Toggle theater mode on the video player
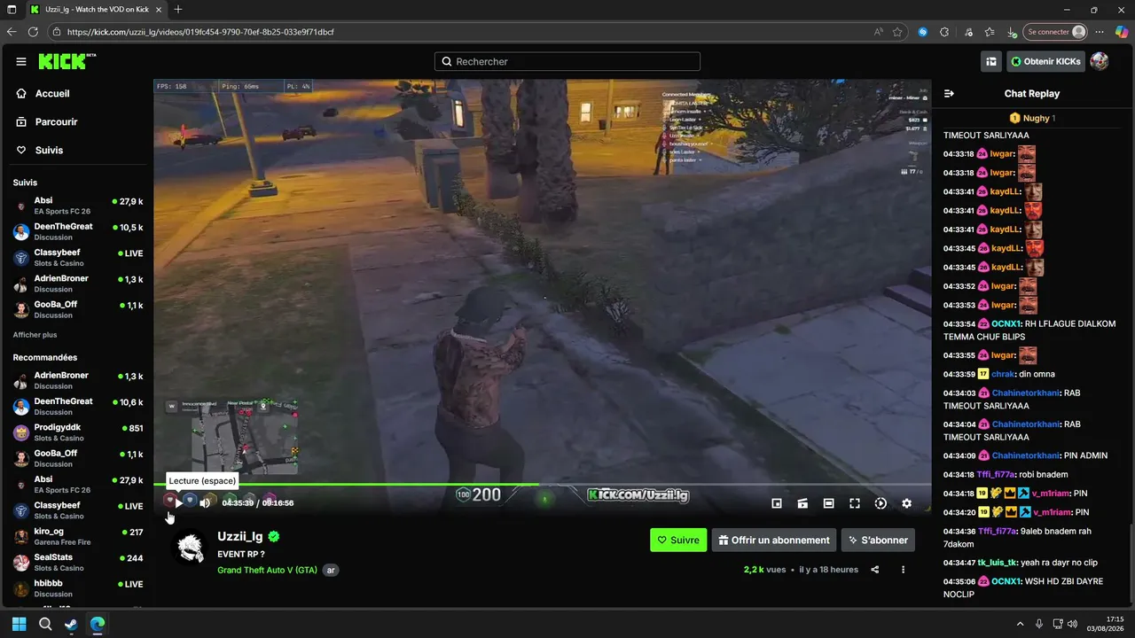This screenshot has height=638, width=1135. click(x=828, y=503)
